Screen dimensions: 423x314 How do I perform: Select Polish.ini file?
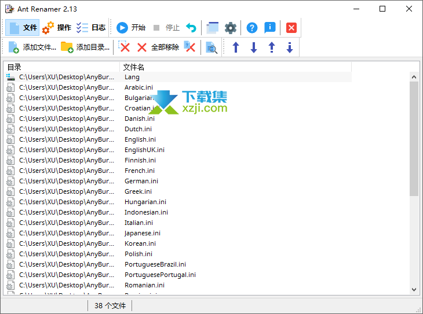coord(138,254)
